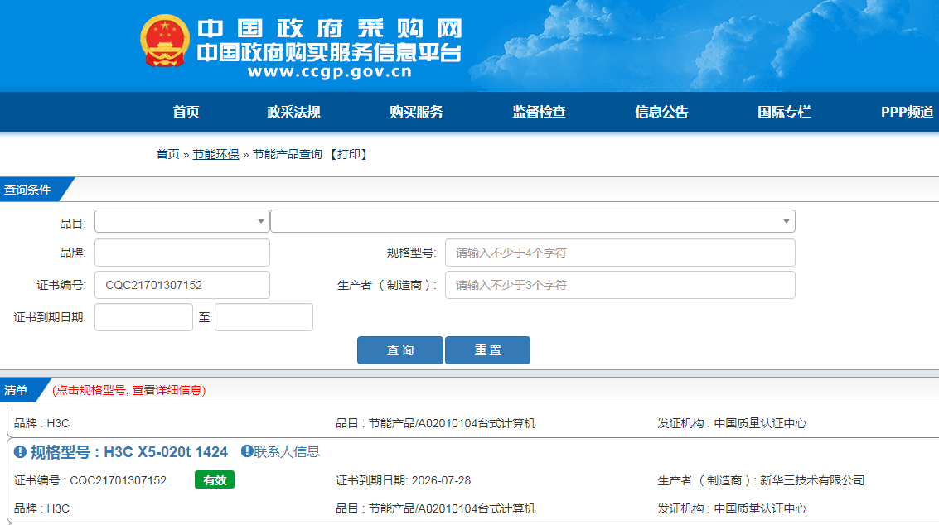The image size is (939, 525).
Task: Click the expiry end date field after 至
Action: [x=264, y=317]
